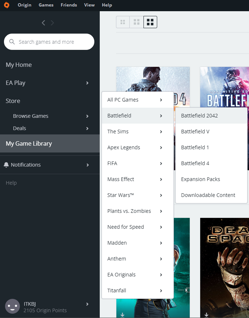The image size is (249, 318).
Task: Open the Help menu in menu bar
Action: (107, 5)
